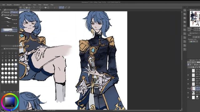Screen dimensions: 200x112
Task: Click the Clip Studio launch icon in command bar
Action: [x=20, y=7]
